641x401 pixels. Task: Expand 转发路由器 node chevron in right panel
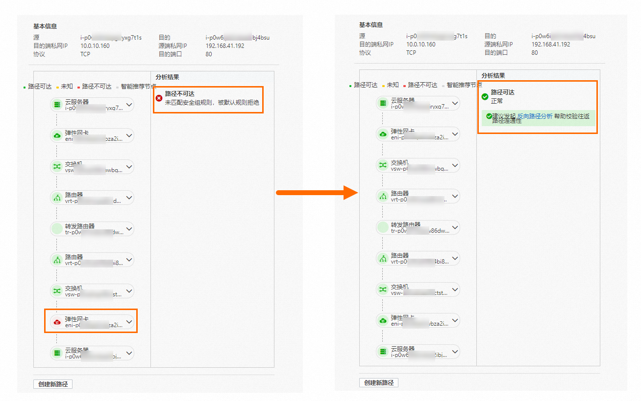455,227
